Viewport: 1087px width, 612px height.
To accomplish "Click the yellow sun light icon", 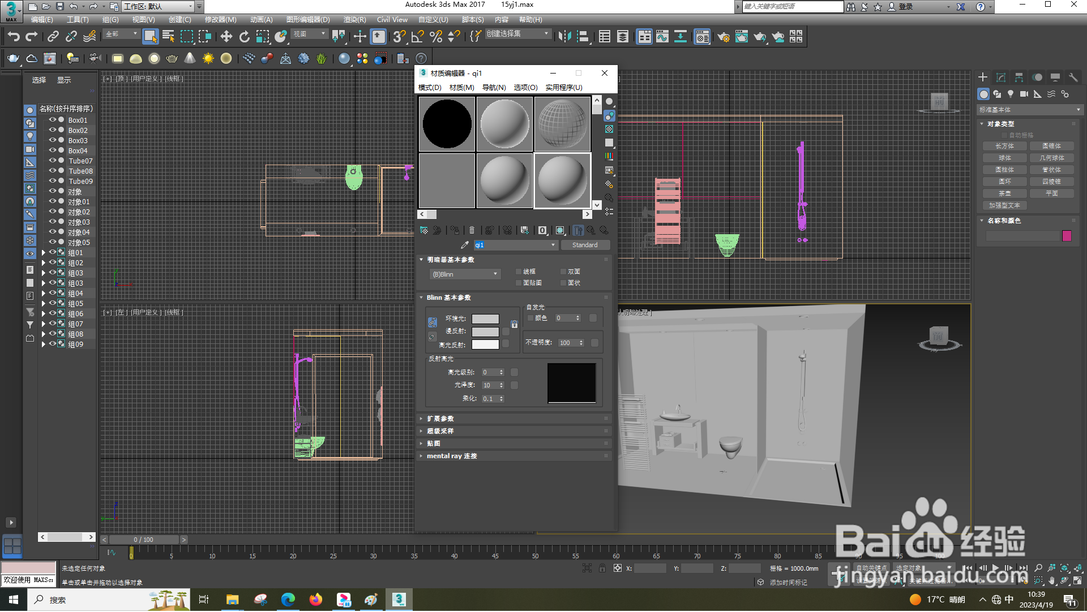I will [208, 58].
